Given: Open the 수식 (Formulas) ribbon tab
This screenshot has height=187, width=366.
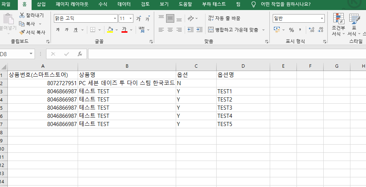Looking at the screenshot, I should point(103,4).
